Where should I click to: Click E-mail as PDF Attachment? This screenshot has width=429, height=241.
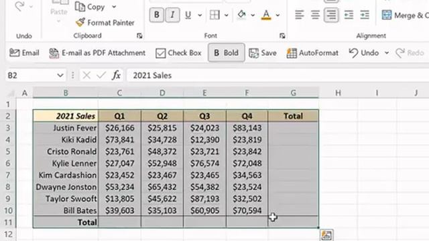tap(97, 53)
